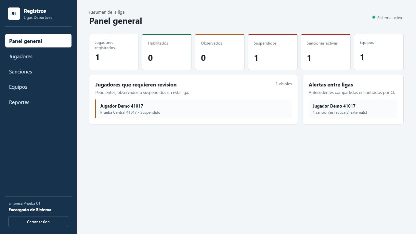This screenshot has width=416, height=234.
Task: Click the Sanciones activas stat card
Action: (326, 52)
